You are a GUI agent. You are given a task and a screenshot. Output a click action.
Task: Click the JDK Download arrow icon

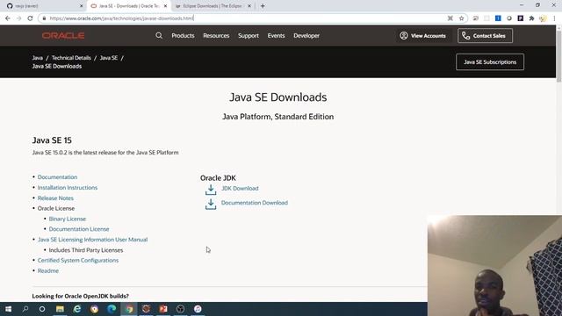point(211,190)
